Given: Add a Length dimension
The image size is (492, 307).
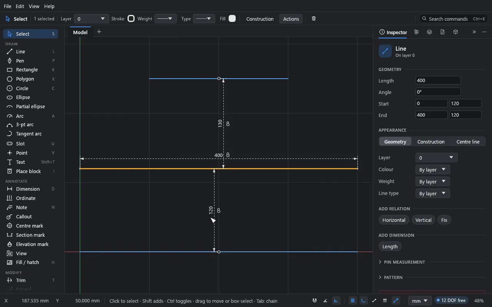Looking at the screenshot, I should (x=390, y=246).
